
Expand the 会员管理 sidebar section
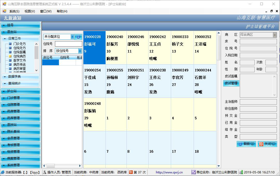pos(20,138)
